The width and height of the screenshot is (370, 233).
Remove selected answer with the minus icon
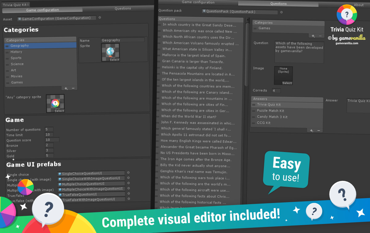[319, 131]
